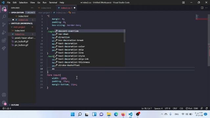The width and height of the screenshot is (210, 118).
Task: Open the Search view in activity bar
Action: [x=4, y=17]
